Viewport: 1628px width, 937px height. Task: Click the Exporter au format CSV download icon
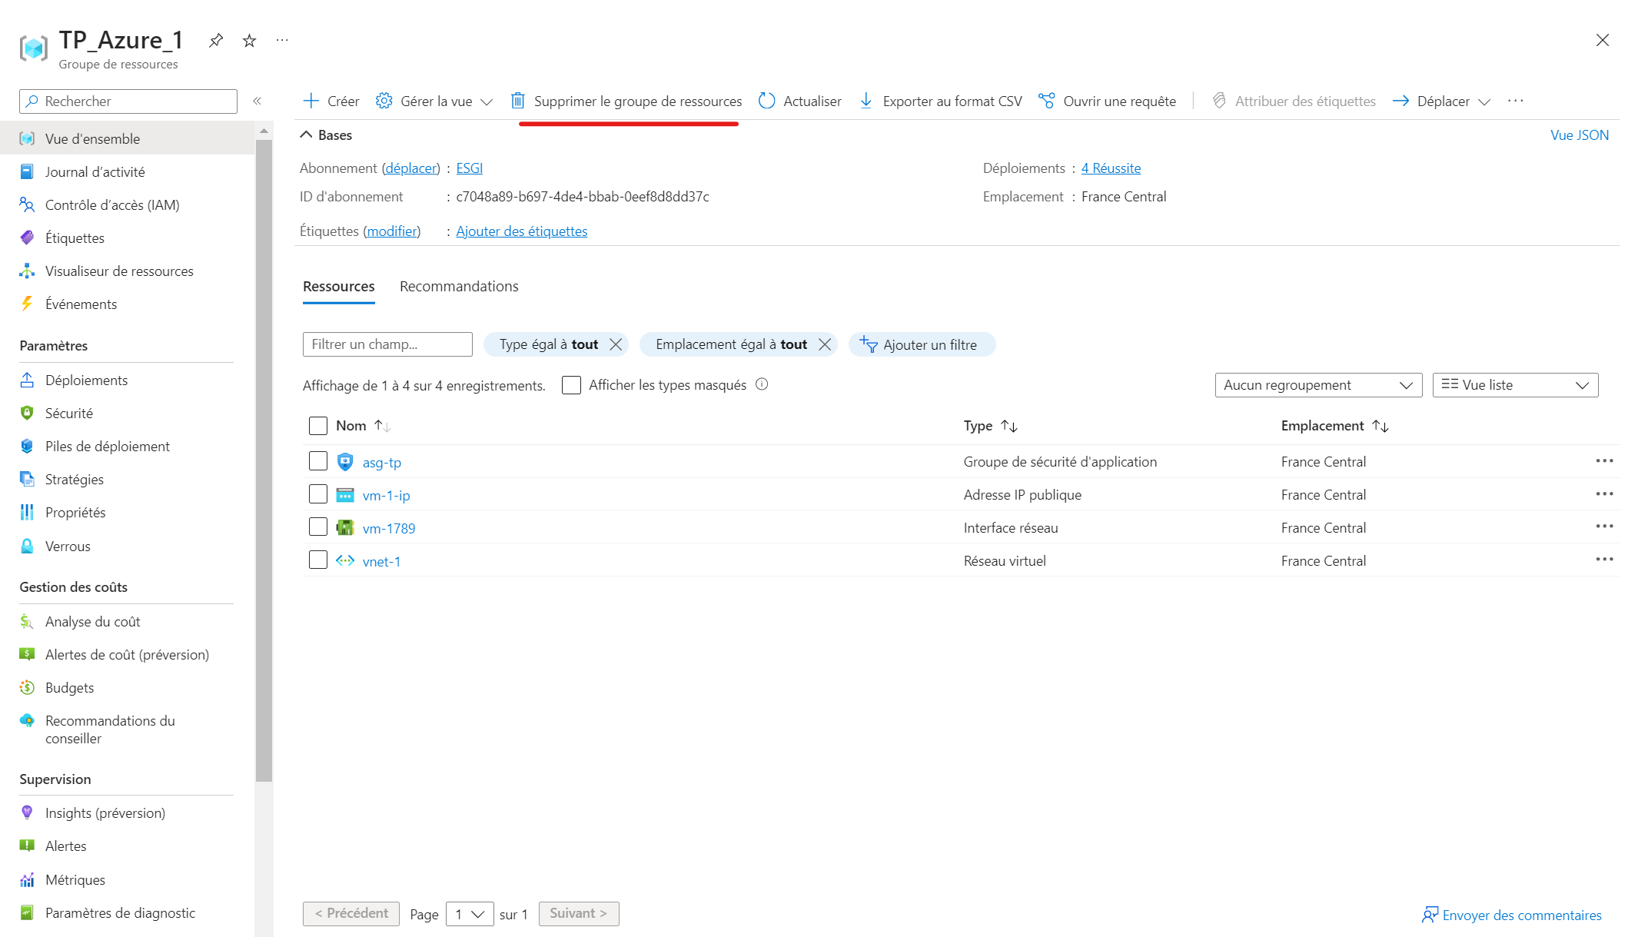(x=866, y=101)
